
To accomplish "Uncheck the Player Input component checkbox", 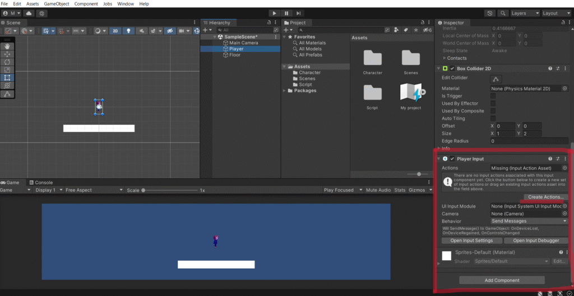I will click(x=452, y=159).
